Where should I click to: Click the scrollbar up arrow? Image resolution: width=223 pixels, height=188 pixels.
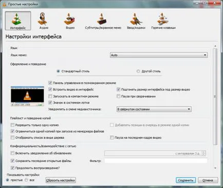tap(215, 46)
